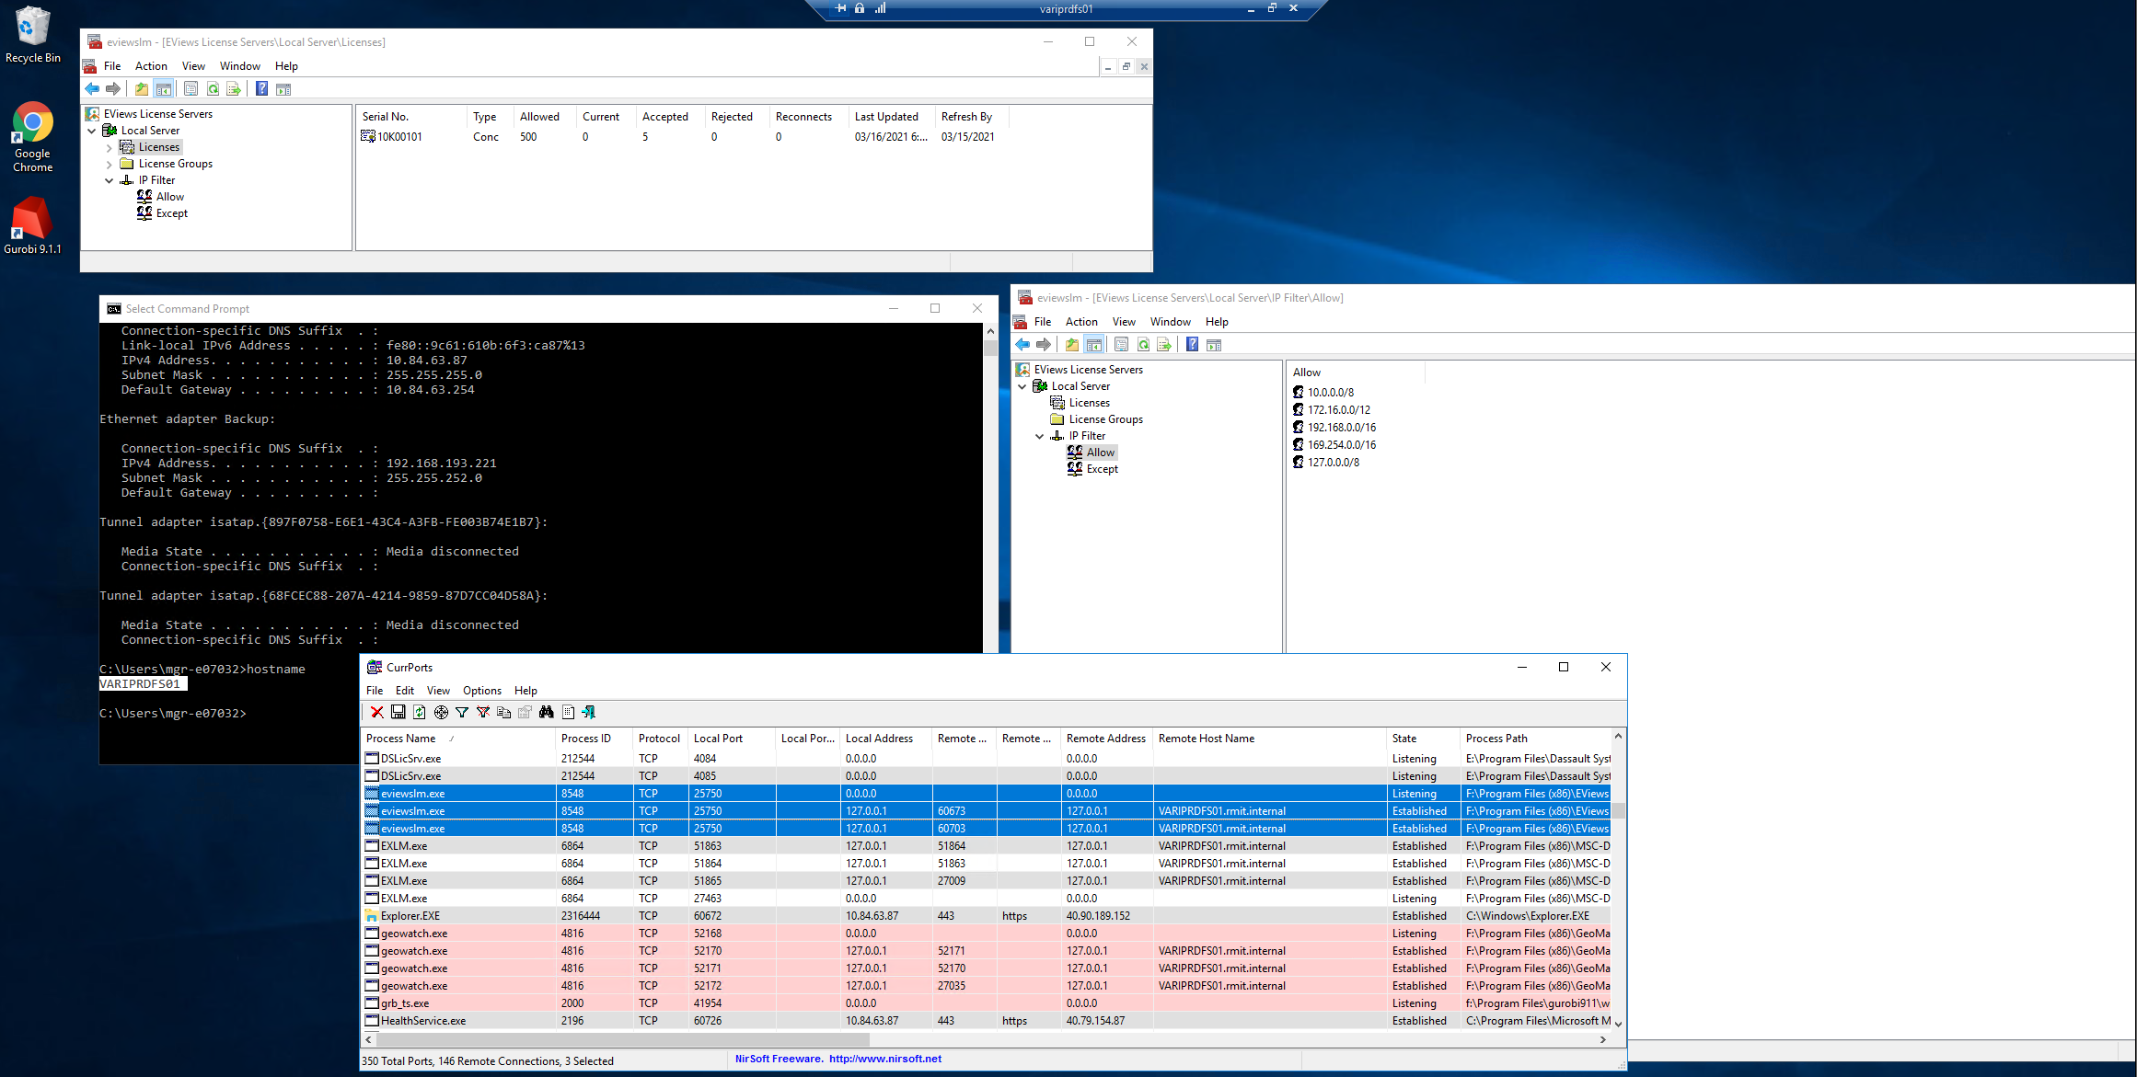
Task: Toggle Show/Hide Console Tree in Licenses window toolbar
Action: 164,89
